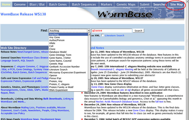189x120 pixels.
Task: Open the Submit tab
Action: tap(145, 5)
